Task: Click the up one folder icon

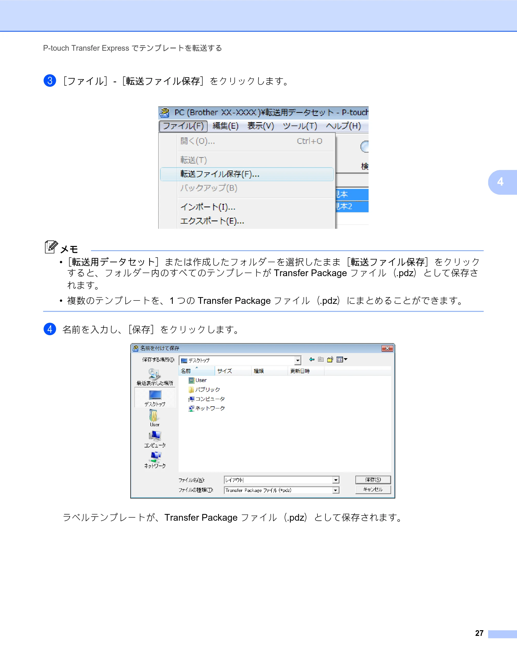Action: (321, 359)
